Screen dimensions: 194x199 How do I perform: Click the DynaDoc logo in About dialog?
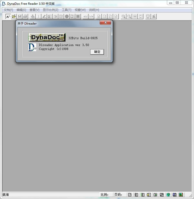(x=47, y=37)
